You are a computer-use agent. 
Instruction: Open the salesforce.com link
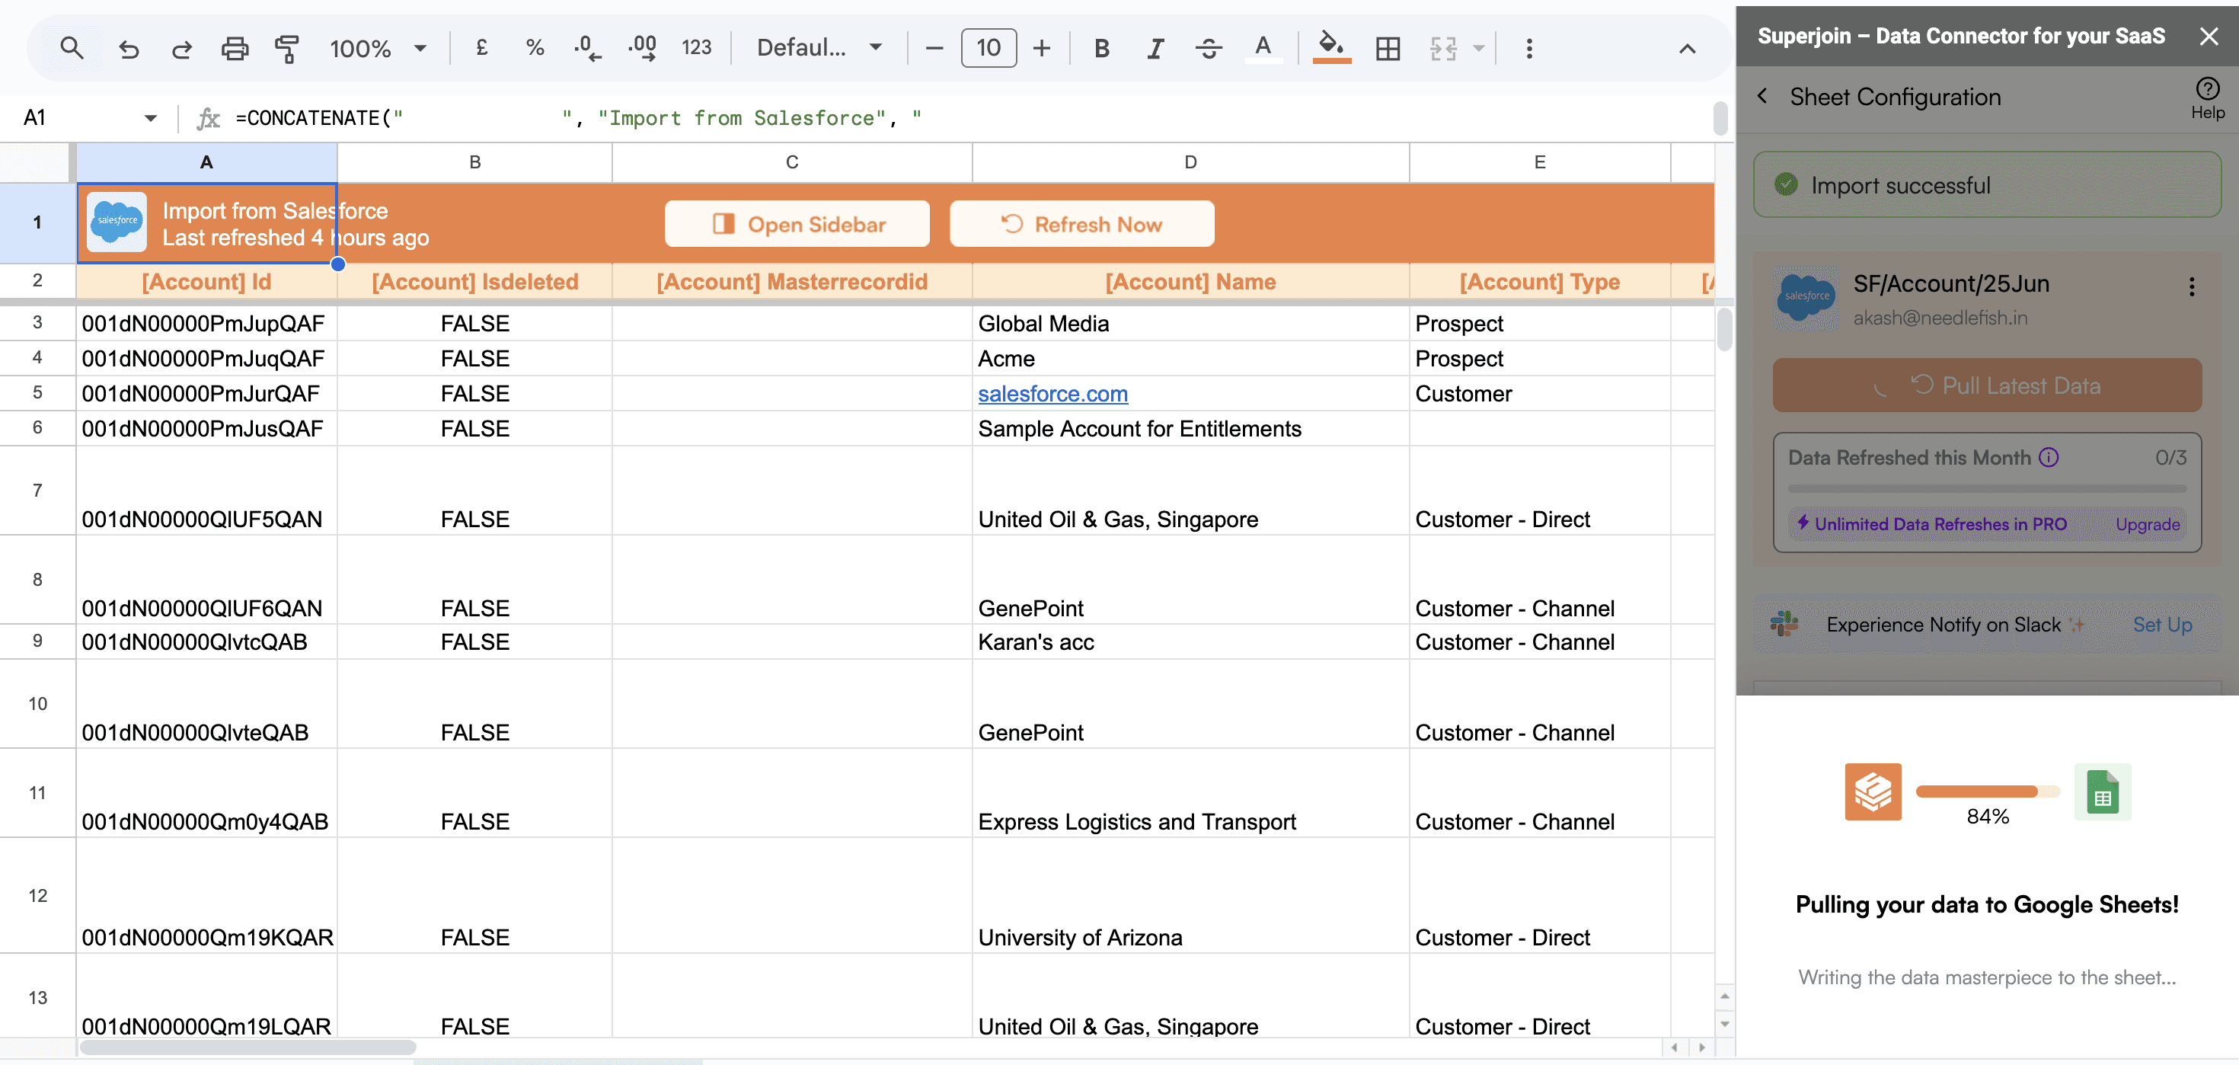pos(1052,394)
